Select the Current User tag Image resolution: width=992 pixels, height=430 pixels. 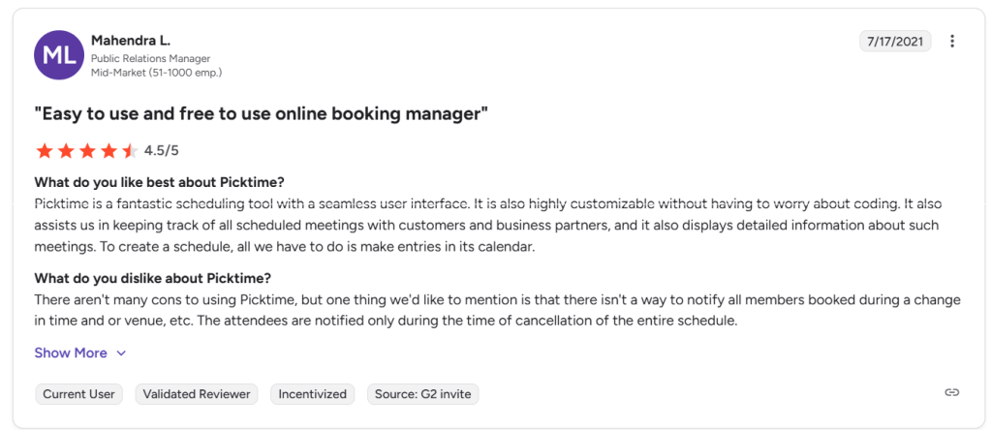79,394
